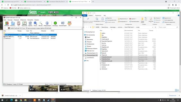Image resolution: width=181 pixels, height=102 pixels.
Task: Select PaletoBankHeist.pdb file in Explorer
Action: point(107,61)
